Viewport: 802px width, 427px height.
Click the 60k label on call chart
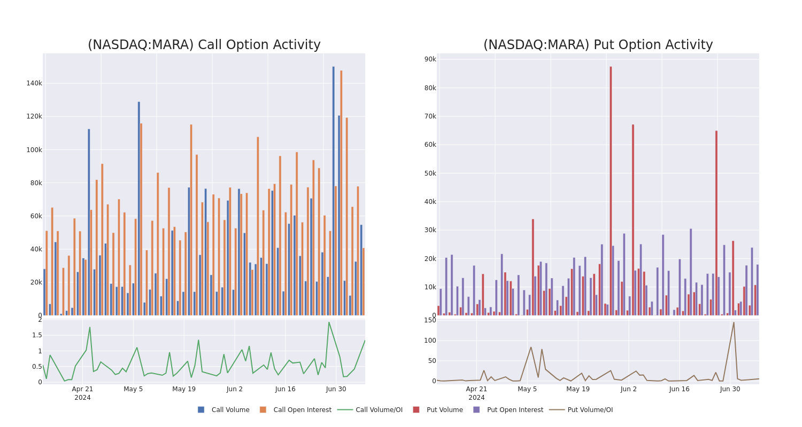point(36,216)
